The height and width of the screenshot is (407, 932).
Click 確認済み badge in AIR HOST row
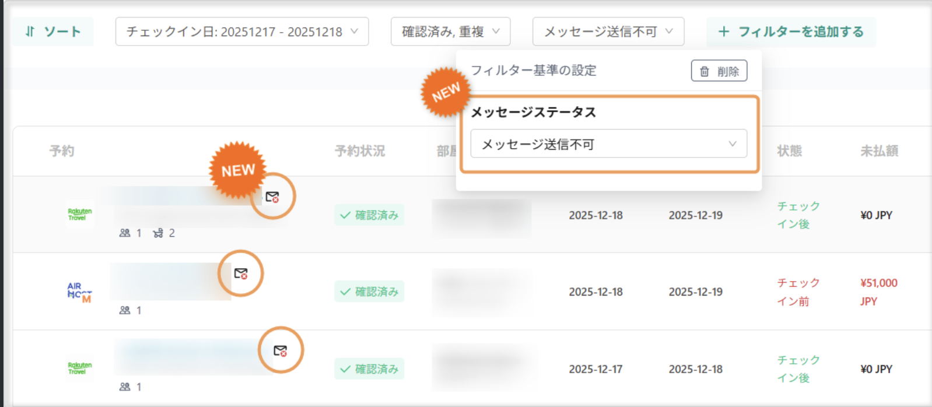[x=369, y=292]
